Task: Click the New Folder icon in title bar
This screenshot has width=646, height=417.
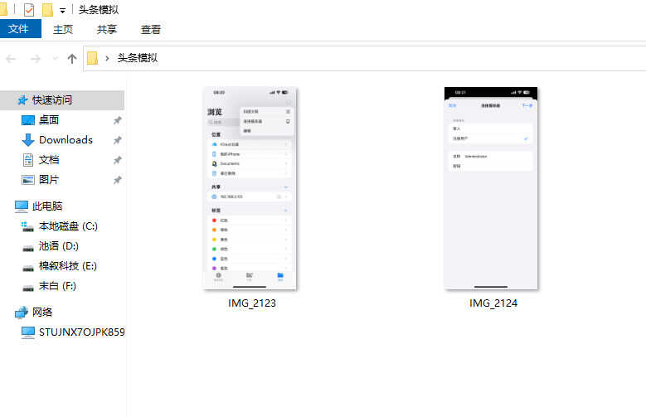Action: click(48, 10)
